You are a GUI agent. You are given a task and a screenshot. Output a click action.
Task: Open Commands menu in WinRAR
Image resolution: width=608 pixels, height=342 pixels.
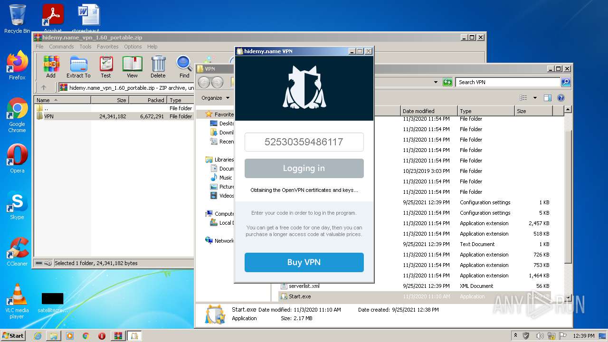61,47
